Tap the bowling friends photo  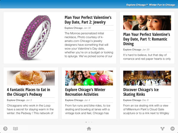[x=89, y=78]
